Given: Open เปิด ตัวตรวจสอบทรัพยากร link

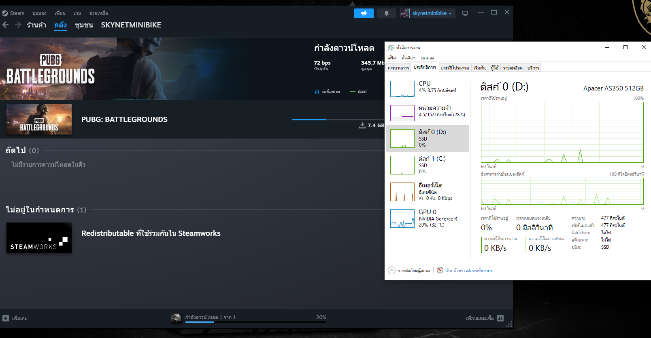Looking at the screenshot, I should (469, 271).
